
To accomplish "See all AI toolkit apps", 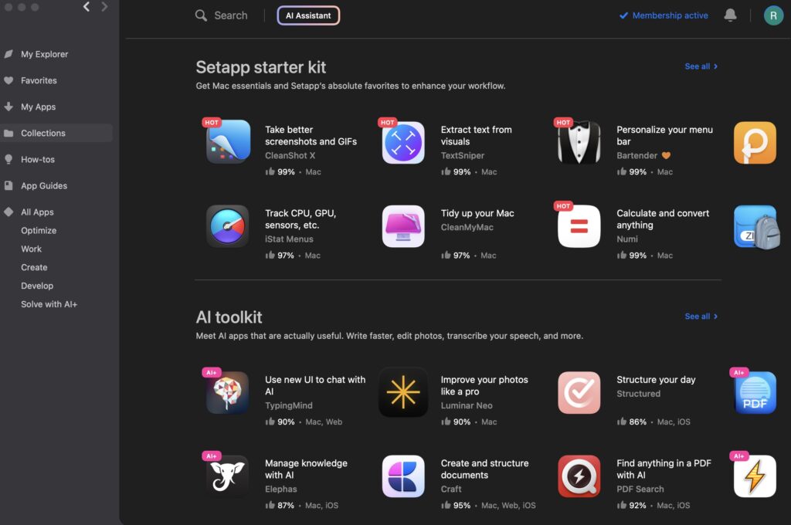I will (x=701, y=317).
